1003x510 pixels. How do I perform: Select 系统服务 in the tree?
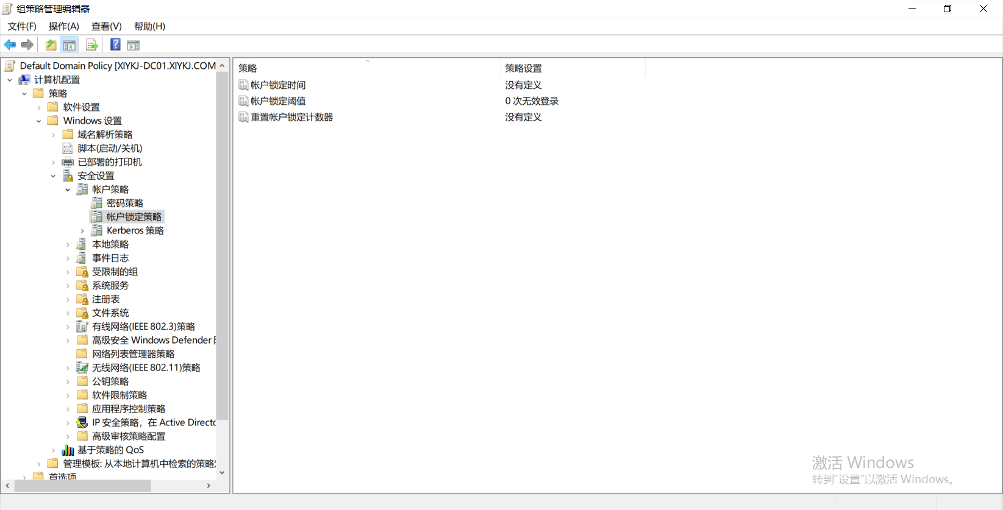110,285
